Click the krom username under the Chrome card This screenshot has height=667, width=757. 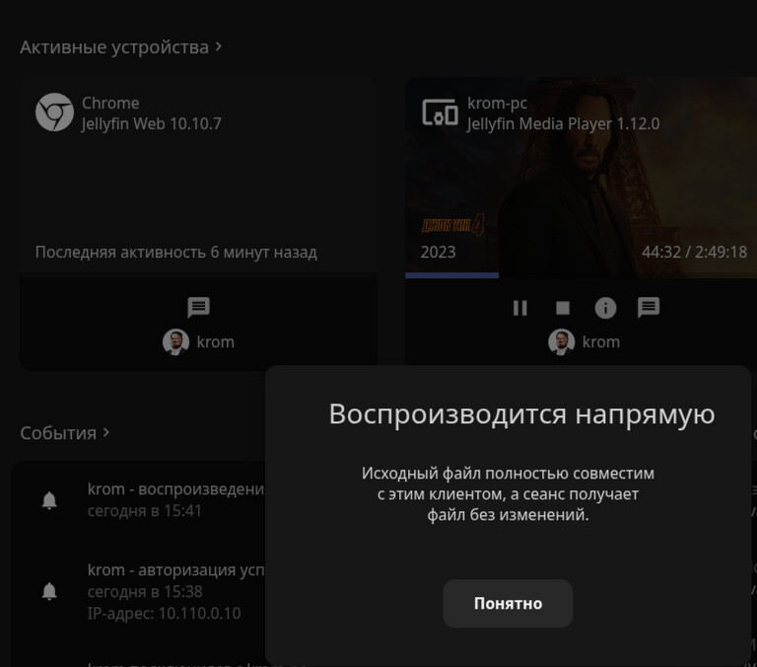point(215,341)
